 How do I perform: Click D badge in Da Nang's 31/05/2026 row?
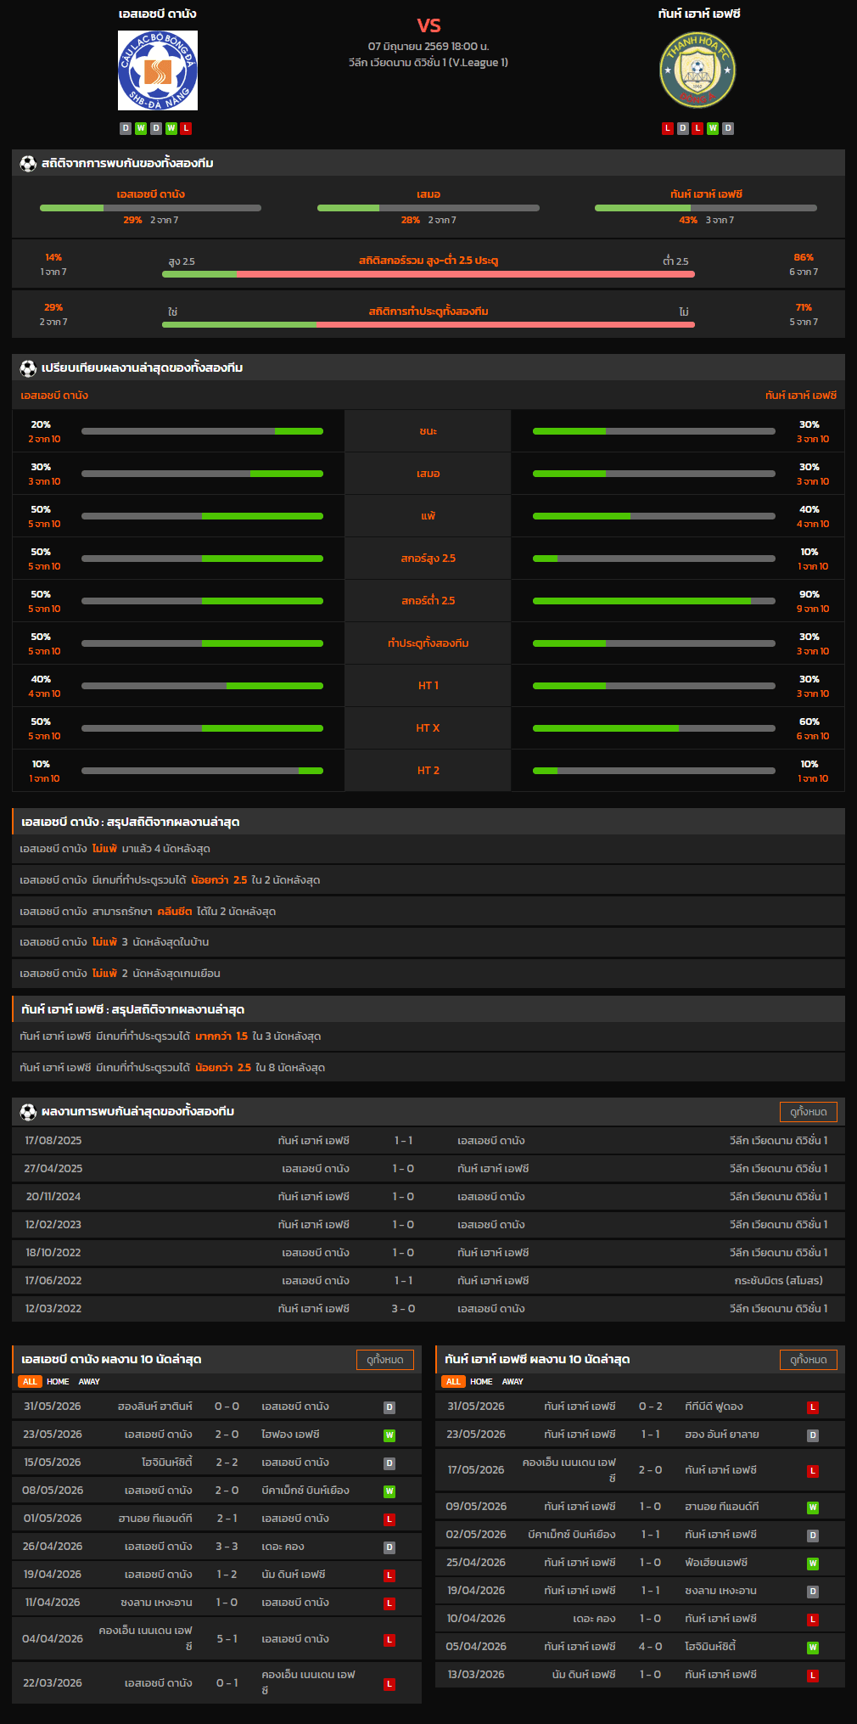click(x=389, y=1407)
